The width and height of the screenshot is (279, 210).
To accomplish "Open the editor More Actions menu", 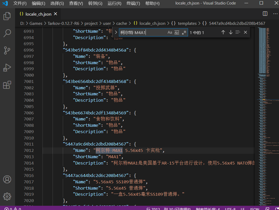I will pyautogui.click(x=275, y=14).
